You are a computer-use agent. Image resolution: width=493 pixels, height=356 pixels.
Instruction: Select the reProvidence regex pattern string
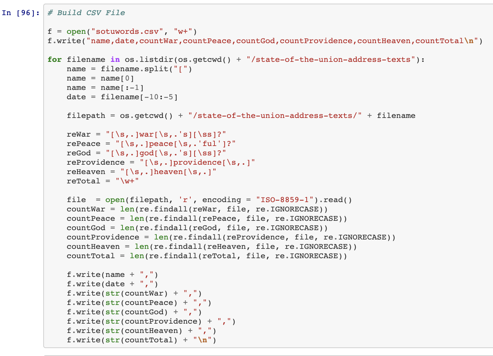pyautogui.click(x=197, y=163)
